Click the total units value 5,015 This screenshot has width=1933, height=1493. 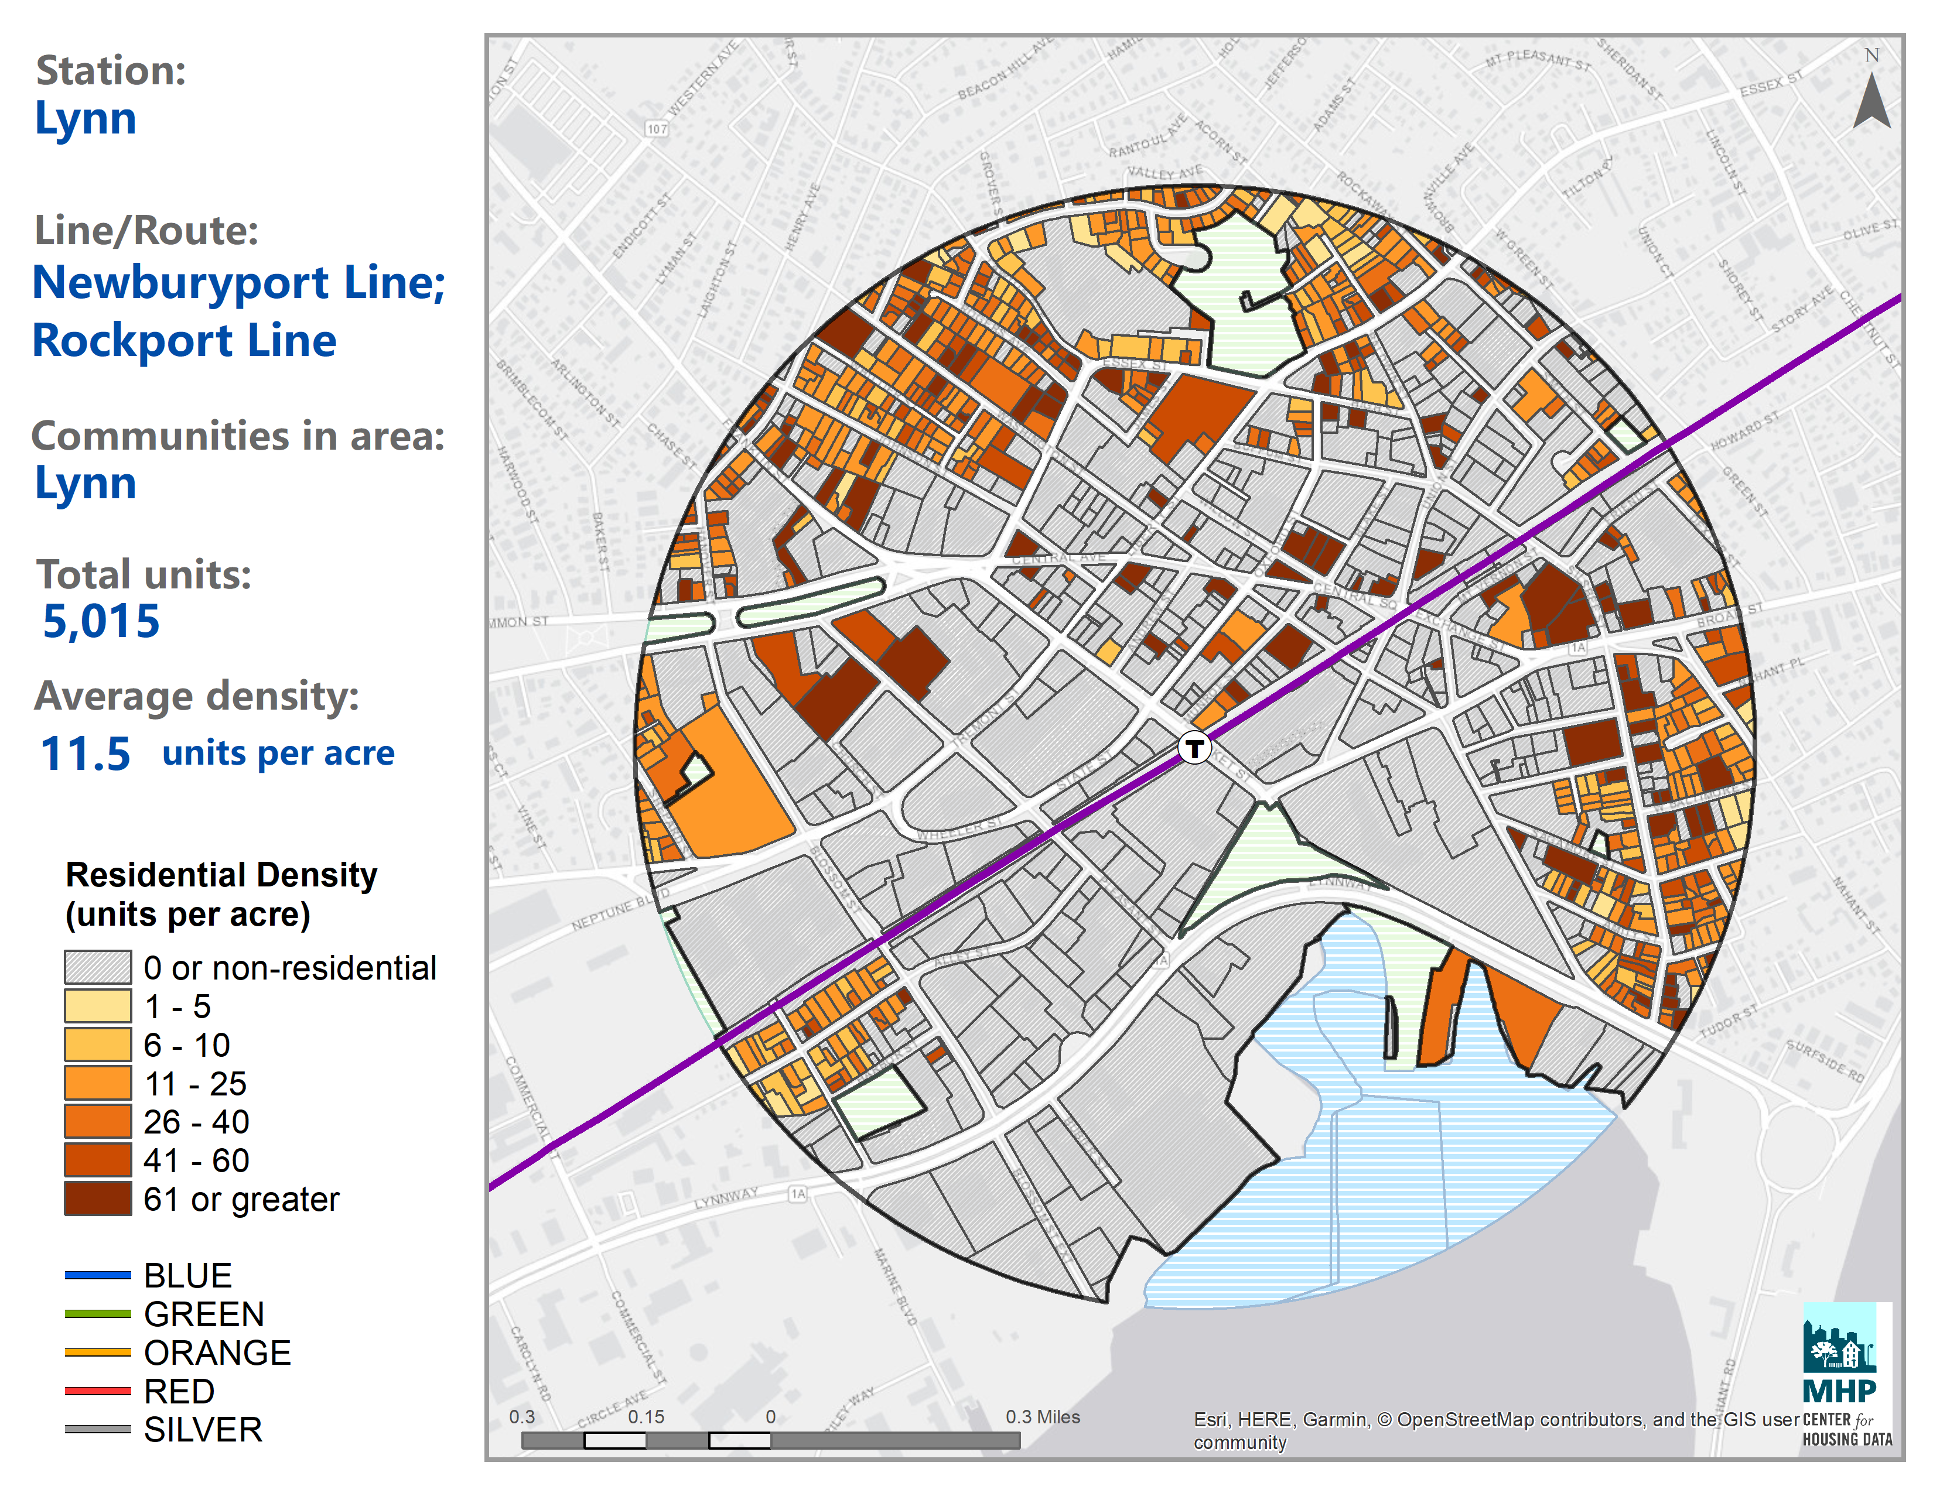[101, 621]
